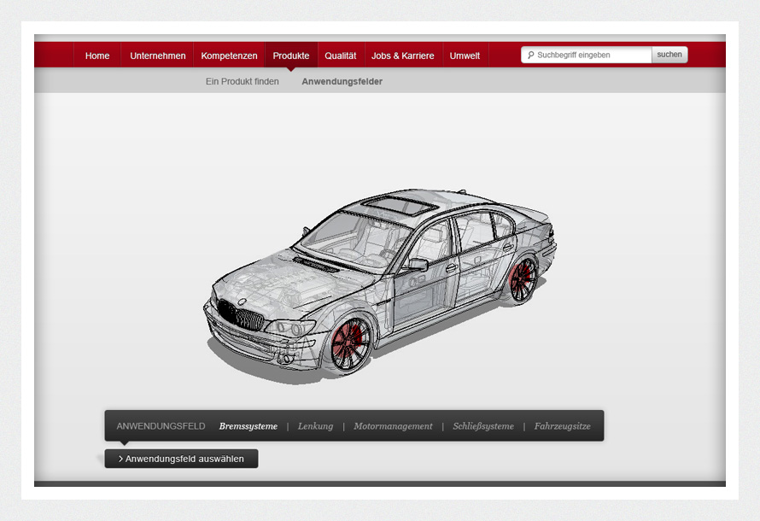The width and height of the screenshot is (760, 521).
Task: Open Jobs & Karriere page
Action: click(402, 56)
